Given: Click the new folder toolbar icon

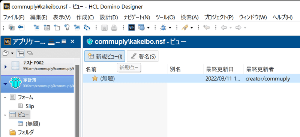Looking at the screenshot, I should coord(57,28).
